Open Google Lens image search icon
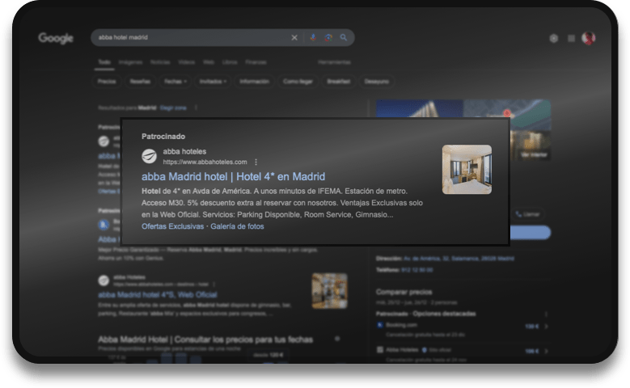 click(x=328, y=37)
